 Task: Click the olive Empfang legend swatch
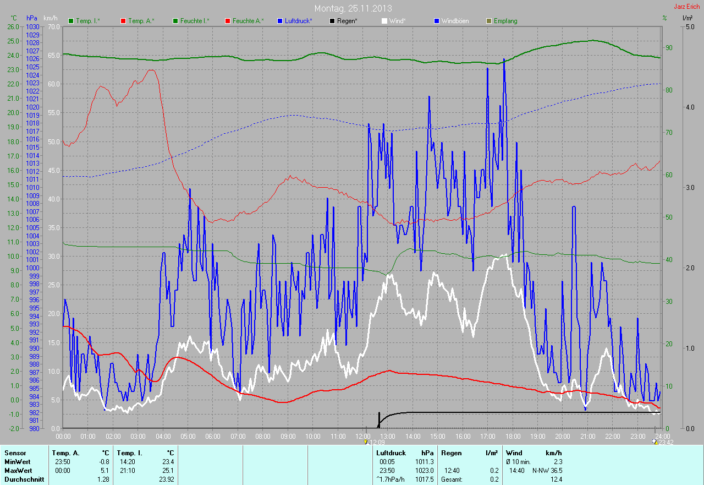pos(489,21)
